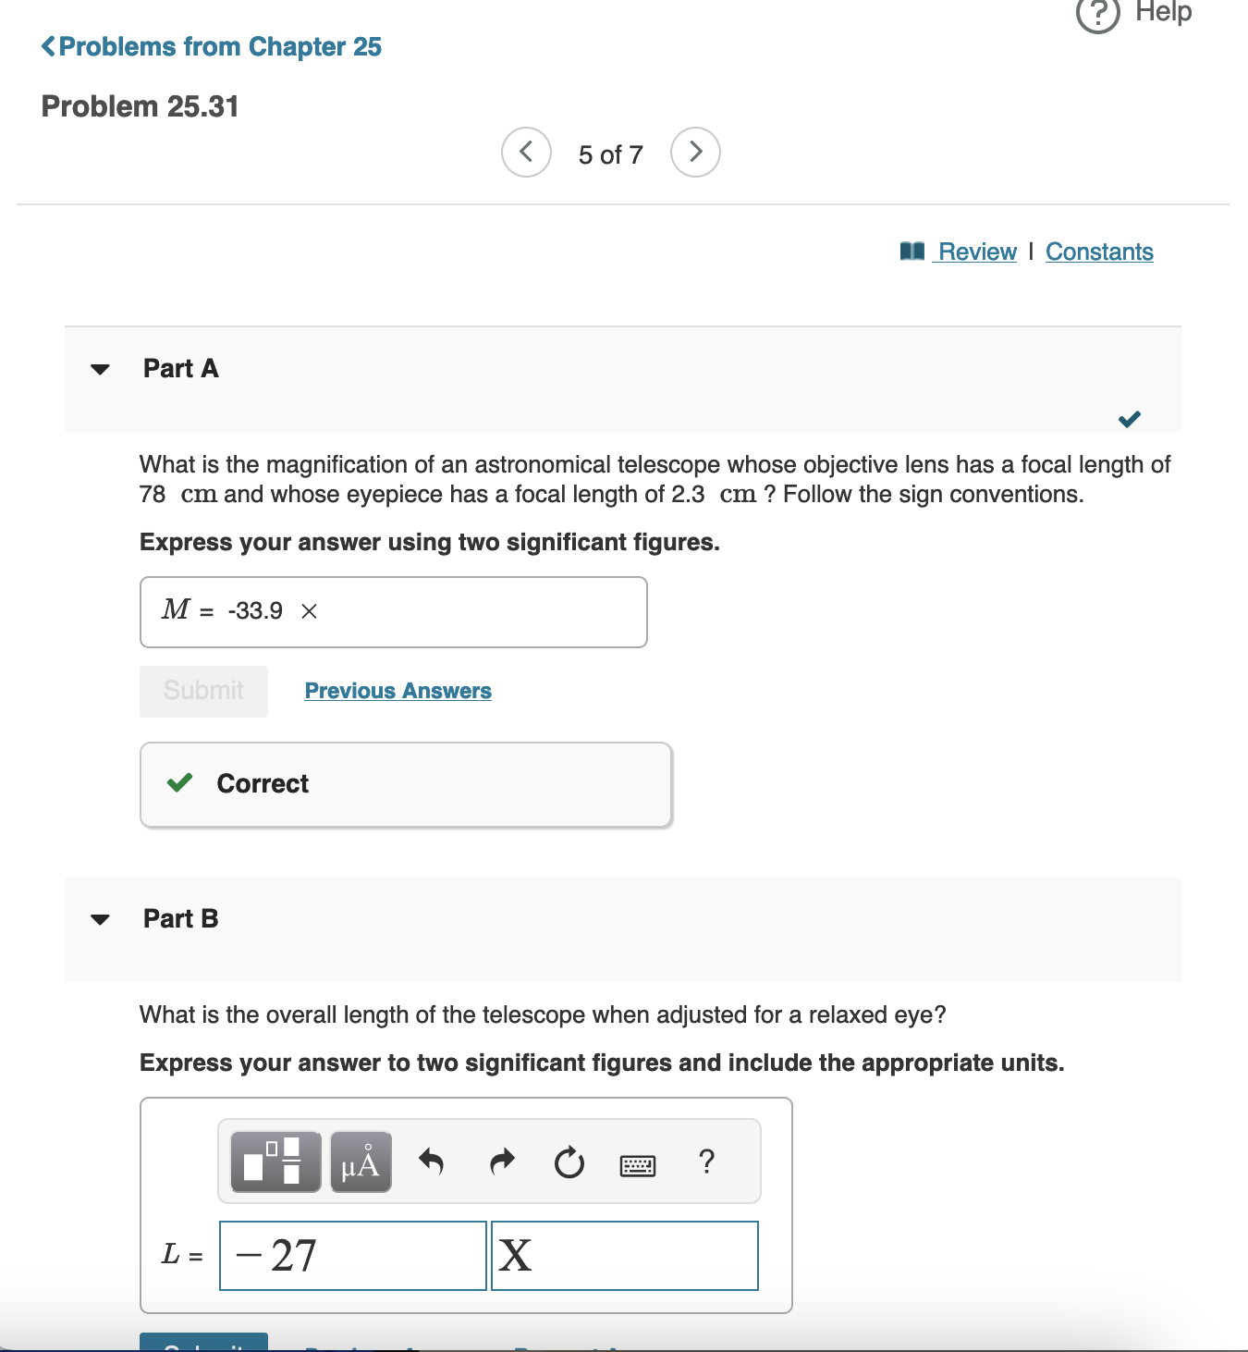Click the undo arrow in the answer toolbar

click(x=431, y=1161)
